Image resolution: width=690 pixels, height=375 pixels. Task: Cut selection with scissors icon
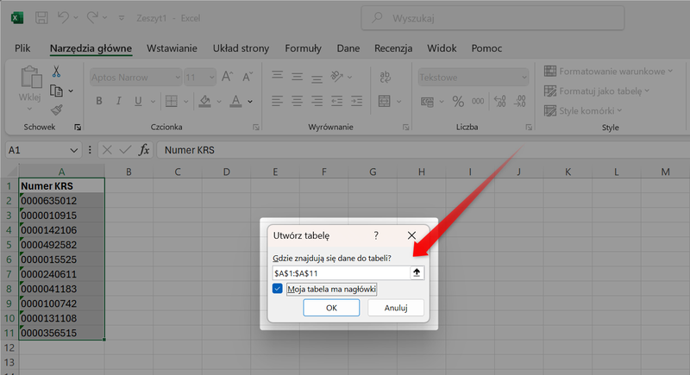(x=56, y=72)
